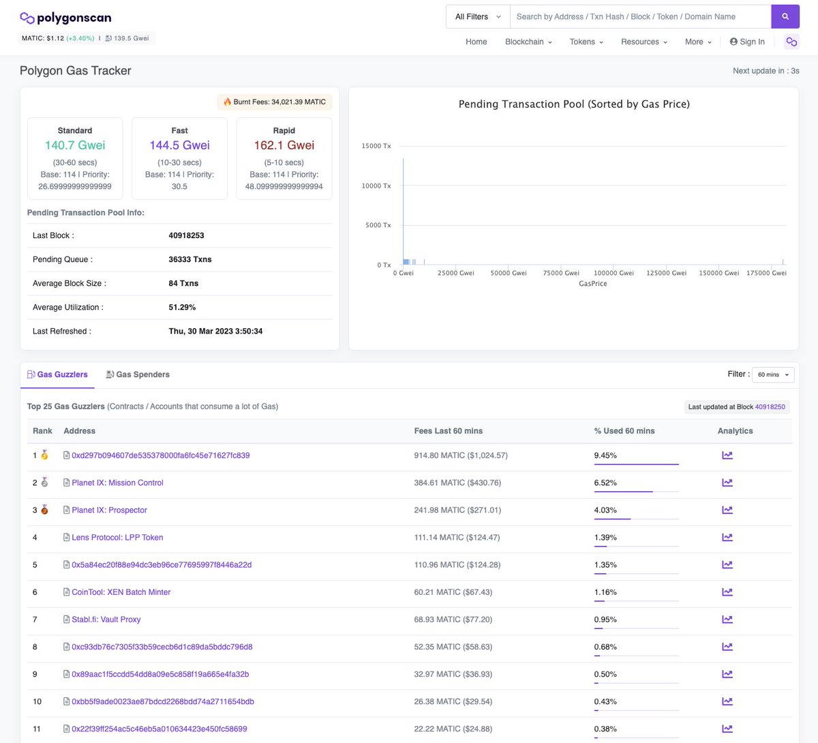Select the Standard 140.7 Gwei card
818x743 pixels.
[75, 158]
